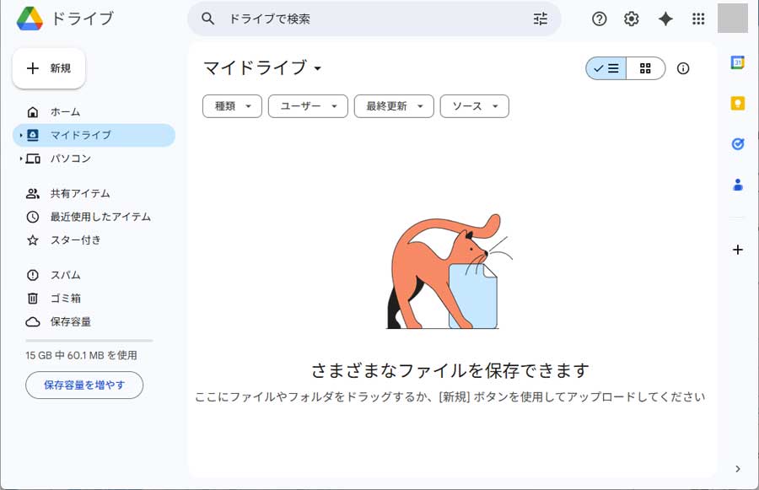This screenshot has width=759, height=490.
Task: Open the Help question mark icon
Action: [600, 19]
